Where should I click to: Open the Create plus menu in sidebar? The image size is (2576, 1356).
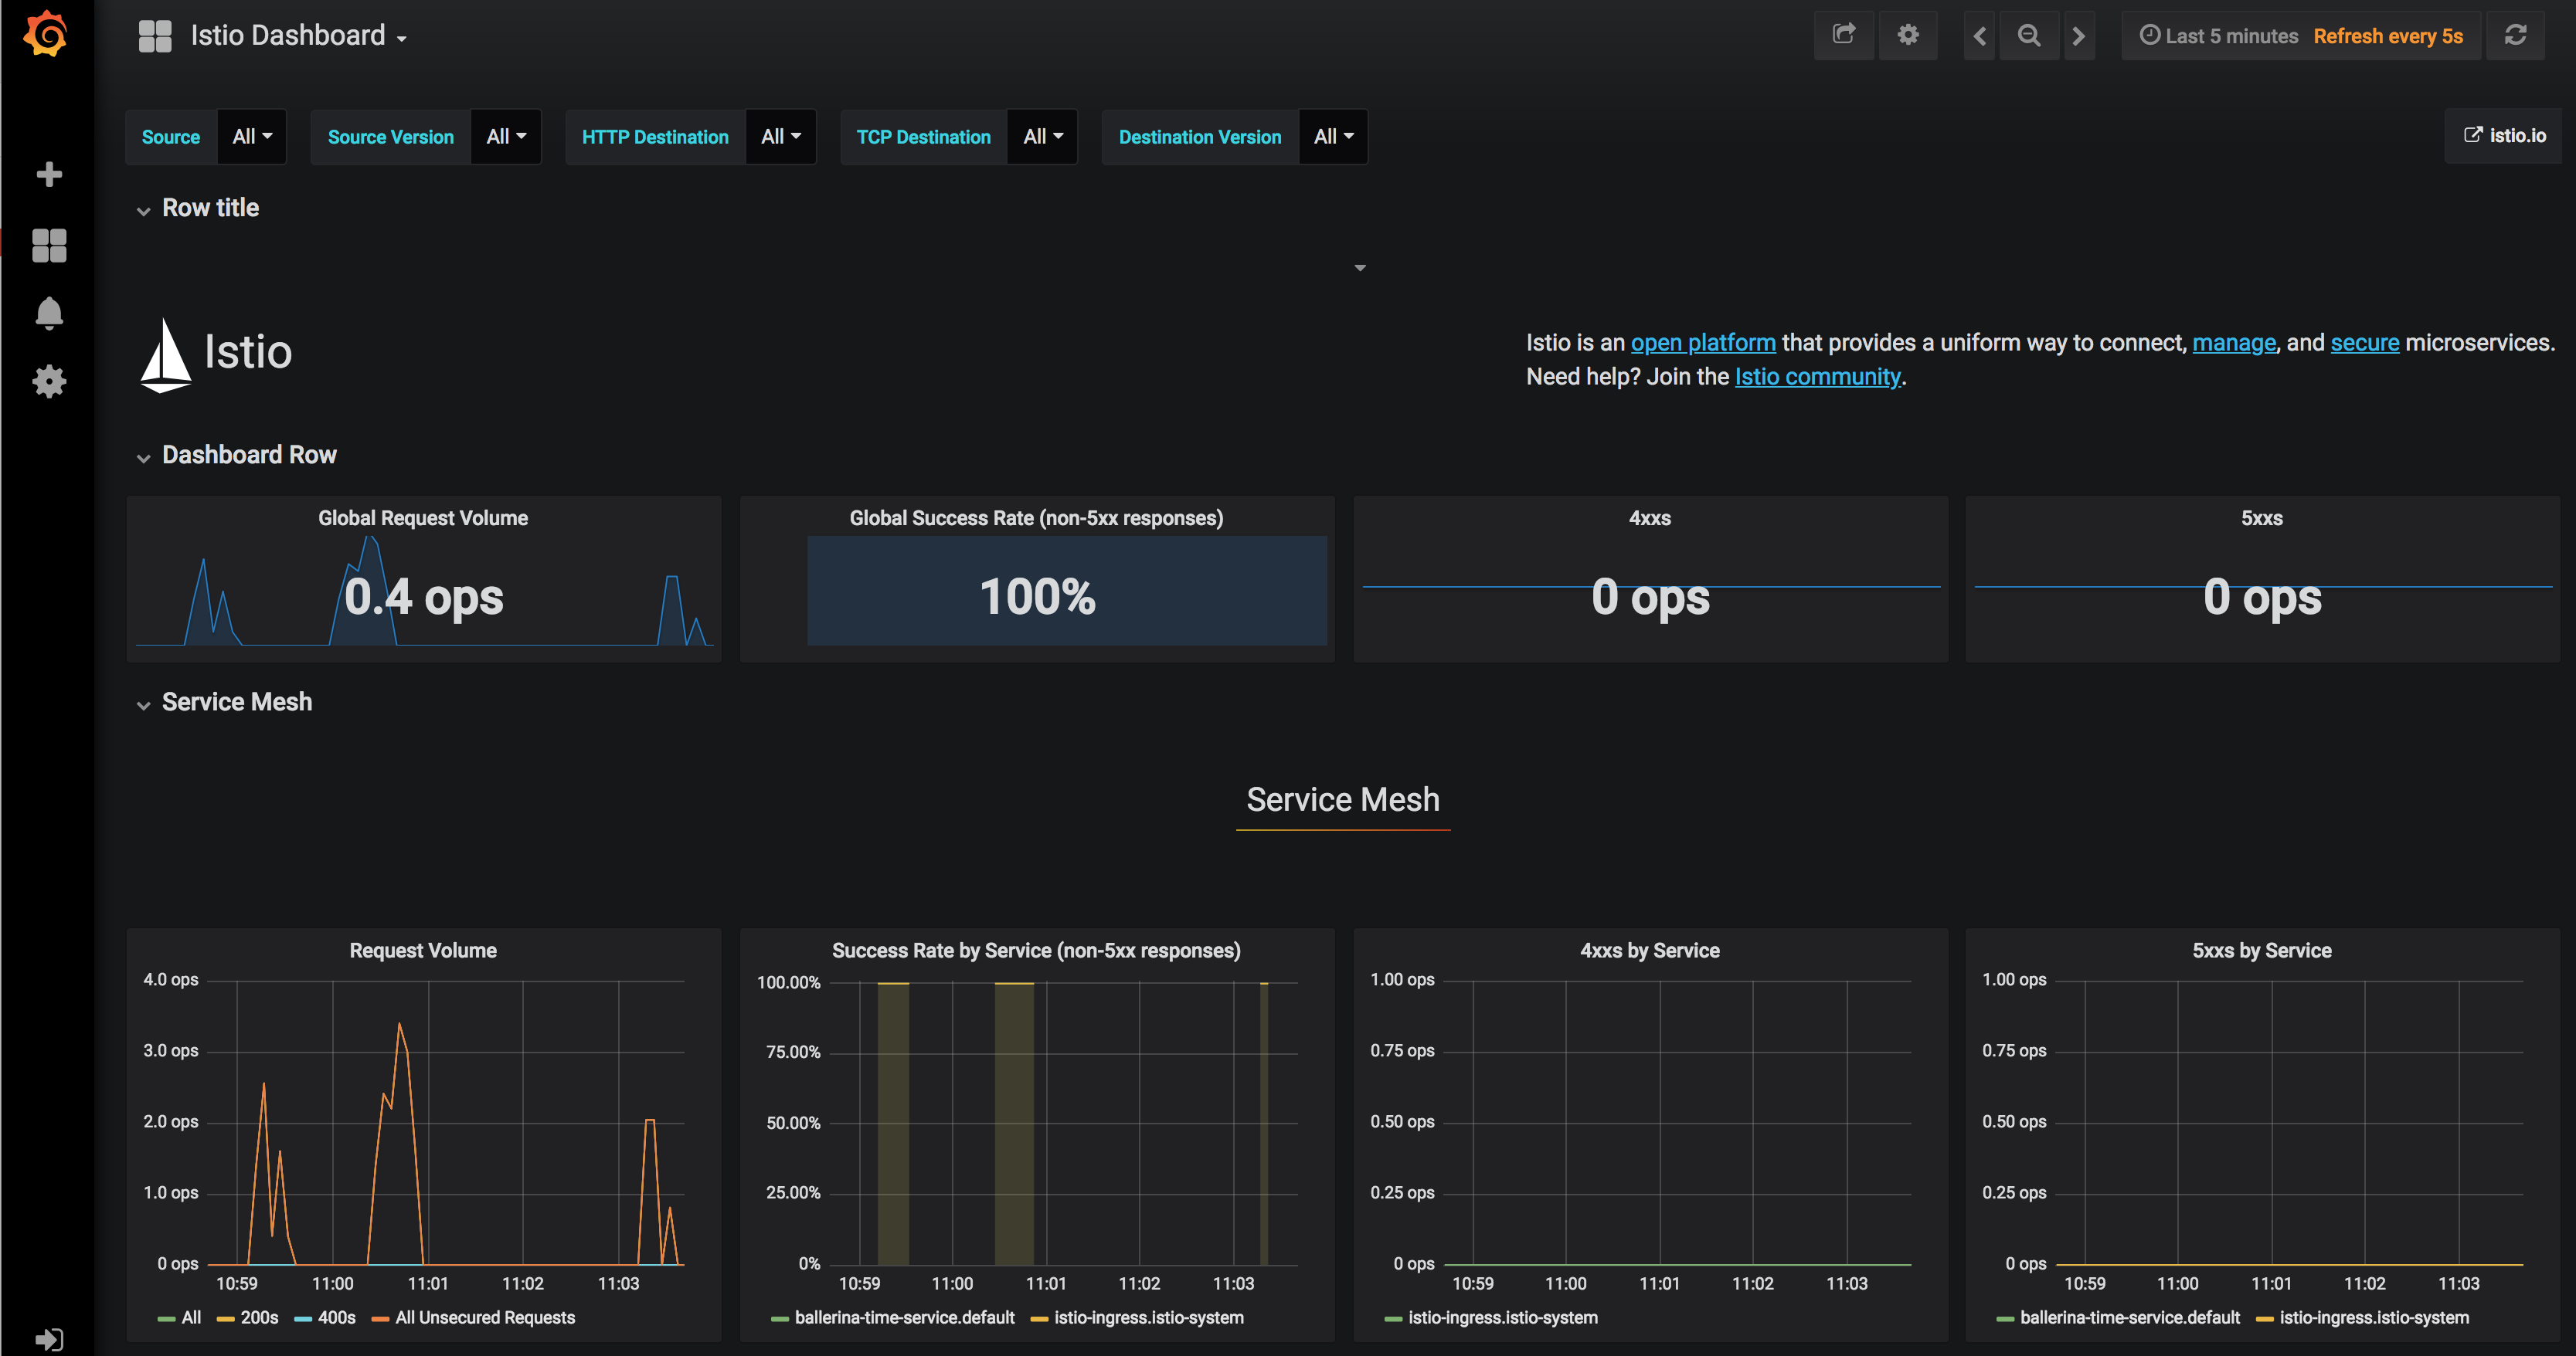click(x=48, y=175)
